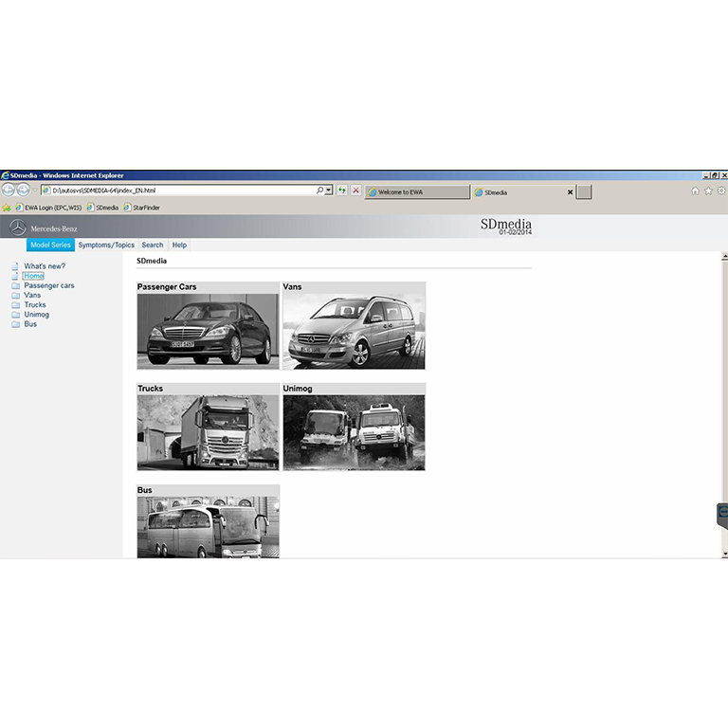Click the Home house icon in browser toolbar
The width and height of the screenshot is (728, 728).
click(x=695, y=191)
